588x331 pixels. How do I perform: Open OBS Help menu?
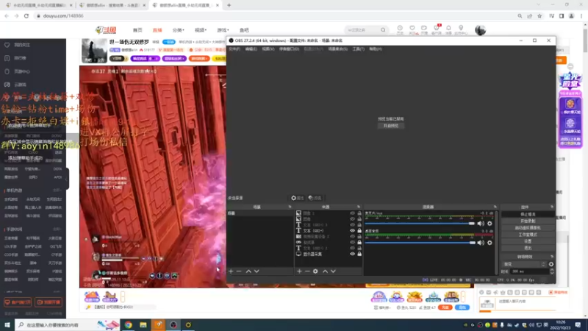tap(376, 49)
